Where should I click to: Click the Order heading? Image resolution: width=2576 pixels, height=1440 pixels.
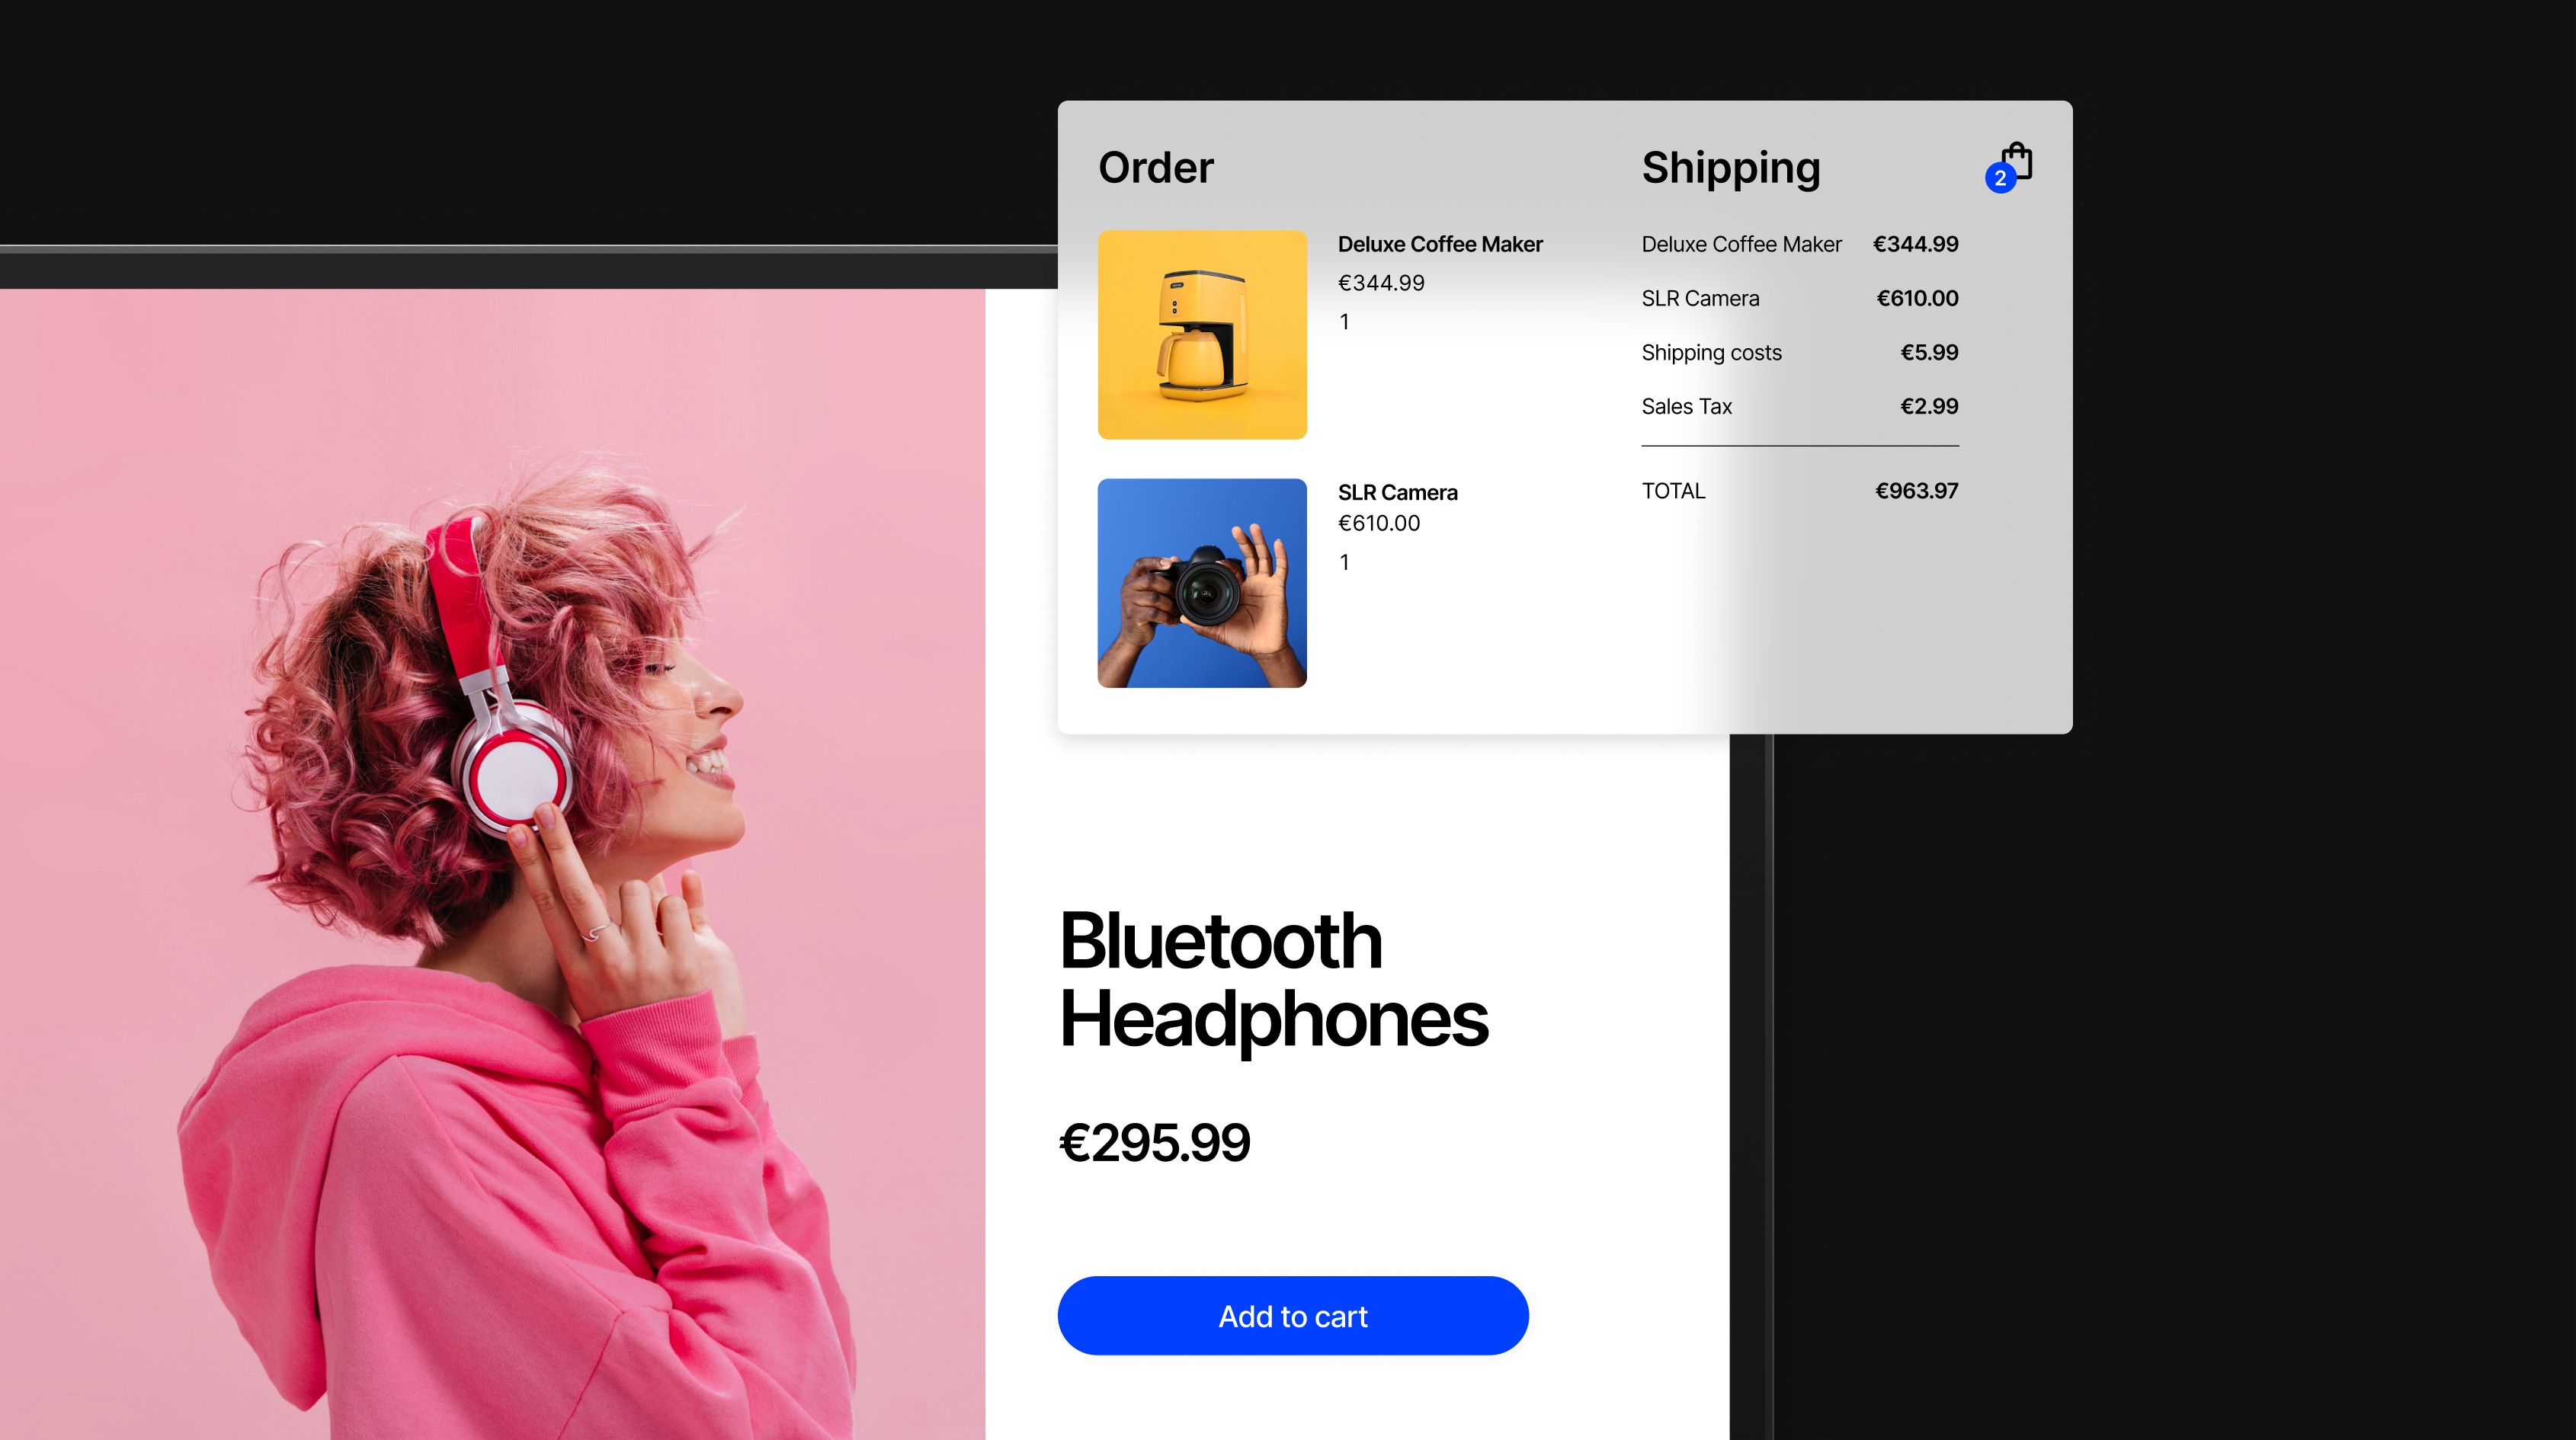(1156, 167)
